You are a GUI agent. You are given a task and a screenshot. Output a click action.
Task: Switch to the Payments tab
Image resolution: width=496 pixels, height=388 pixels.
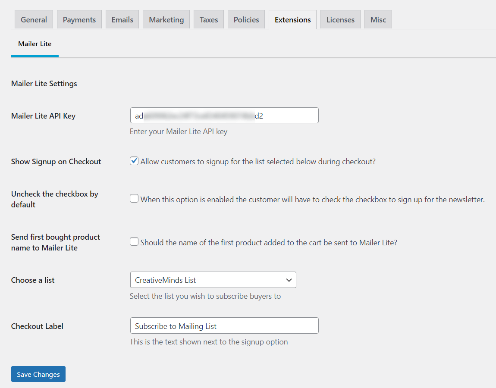coord(79,20)
